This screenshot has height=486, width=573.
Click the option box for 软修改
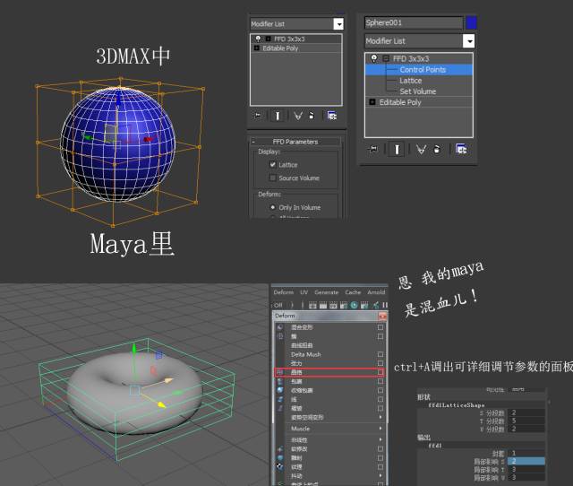tap(381, 448)
